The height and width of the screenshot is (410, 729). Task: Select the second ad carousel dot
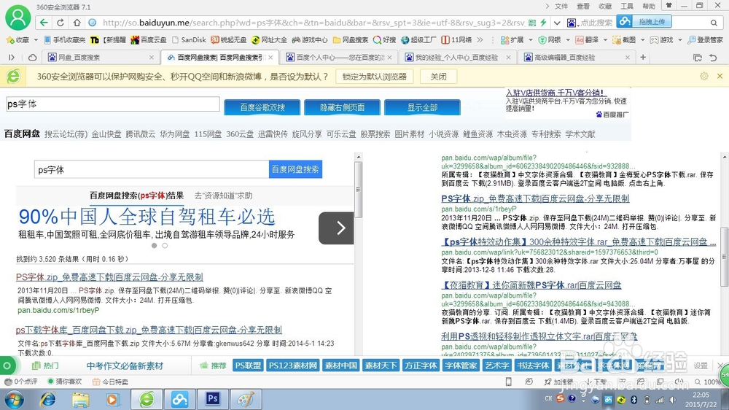point(165,246)
